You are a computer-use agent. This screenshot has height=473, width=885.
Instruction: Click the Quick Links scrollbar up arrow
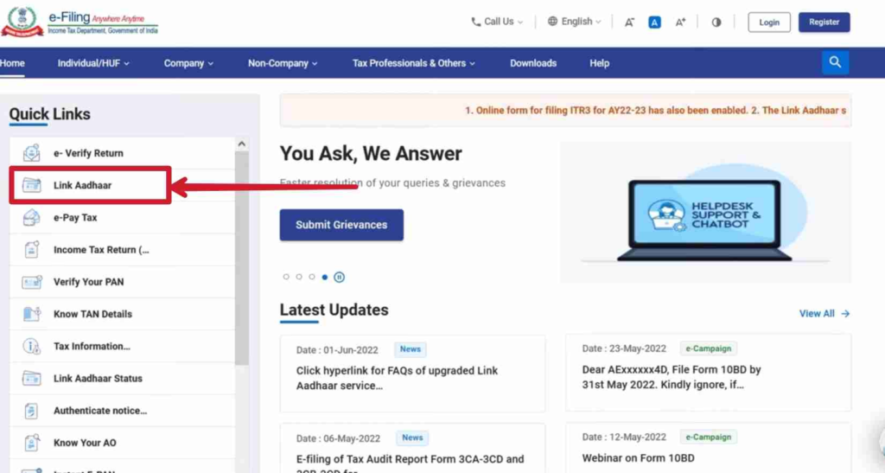click(x=241, y=144)
